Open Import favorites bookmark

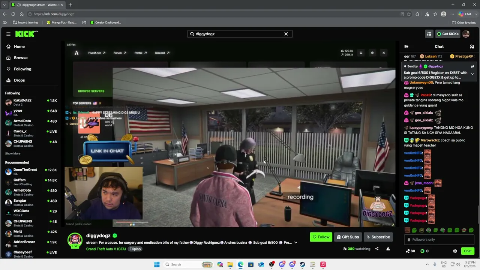[25, 22]
